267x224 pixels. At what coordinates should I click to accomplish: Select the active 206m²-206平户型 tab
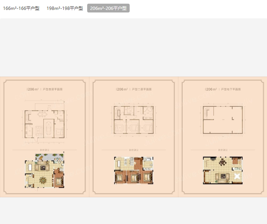[x=108, y=8]
